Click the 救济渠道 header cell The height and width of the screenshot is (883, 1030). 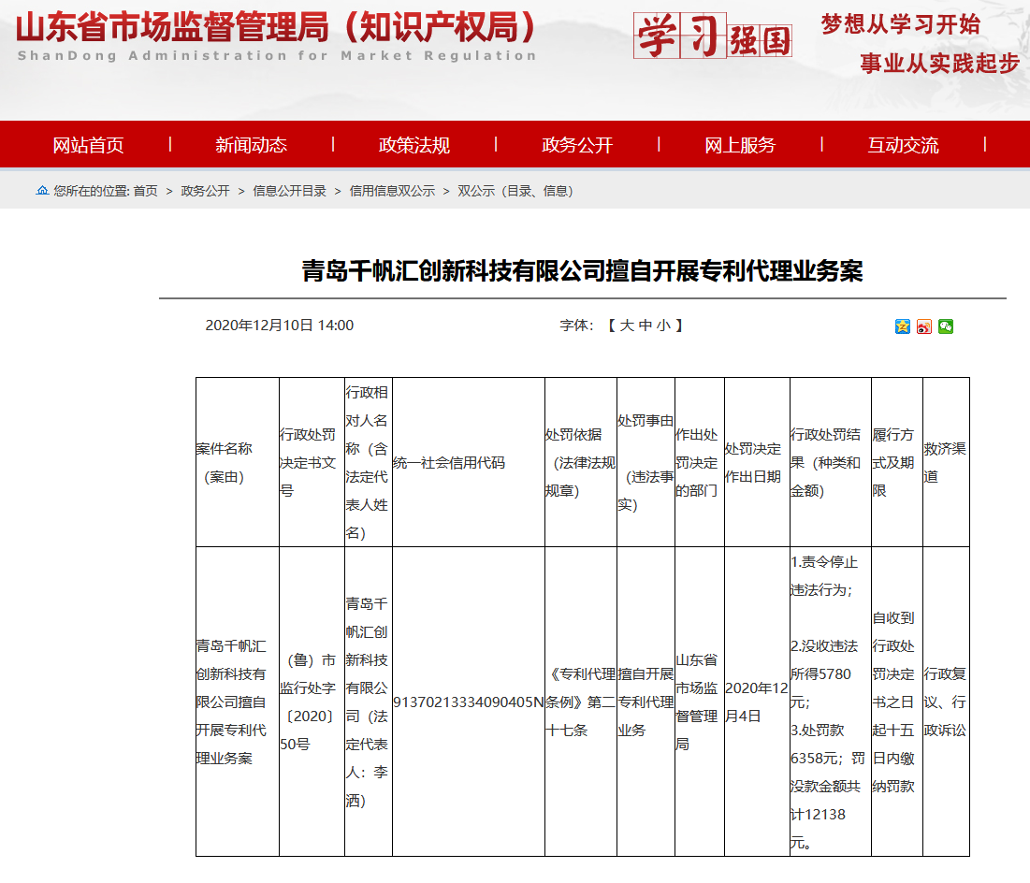click(946, 462)
